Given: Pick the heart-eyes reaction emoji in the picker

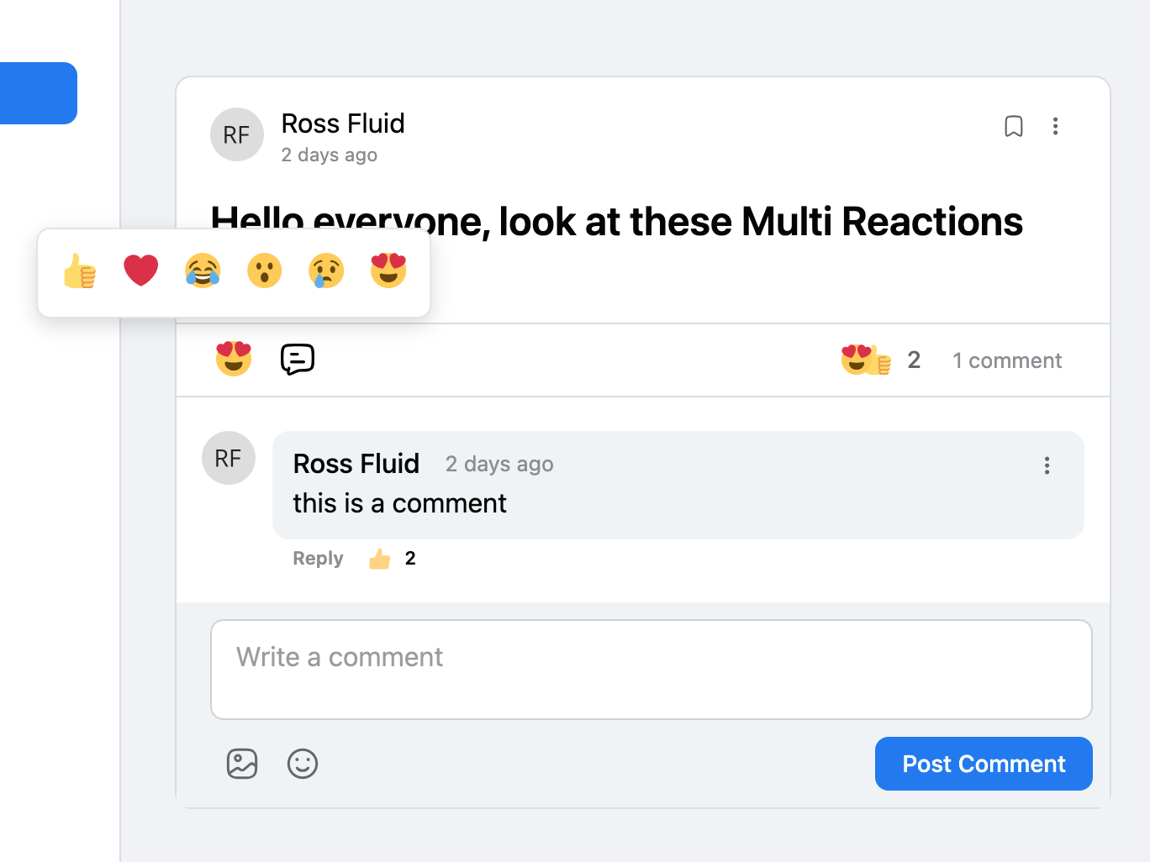Looking at the screenshot, I should point(389,271).
